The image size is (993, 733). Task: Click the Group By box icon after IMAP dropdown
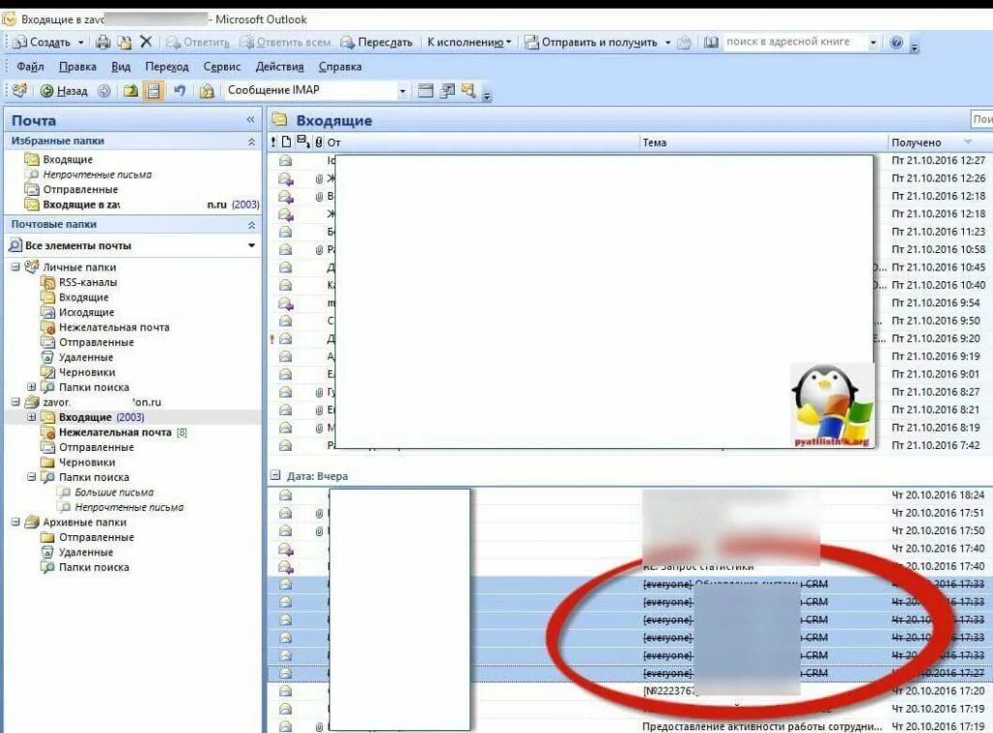[x=426, y=91]
